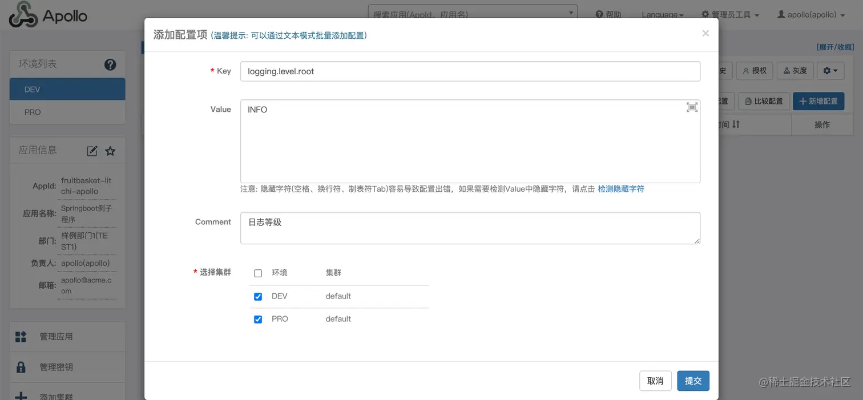Screen dimensions: 863x400
Task: Open the Language dropdown
Action: click(x=662, y=14)
